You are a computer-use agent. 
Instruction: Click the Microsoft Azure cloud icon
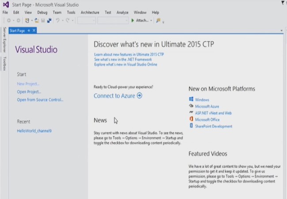[x=191, y=106]
